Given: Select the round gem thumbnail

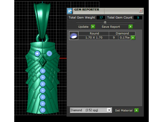Looking at the screenshot, I should [x=74, y=36].
